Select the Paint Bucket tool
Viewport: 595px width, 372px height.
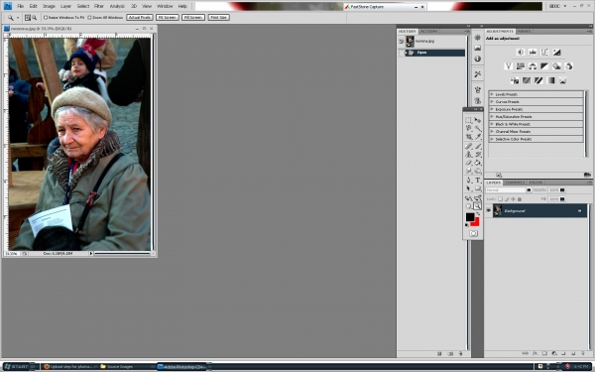(478, 163)
